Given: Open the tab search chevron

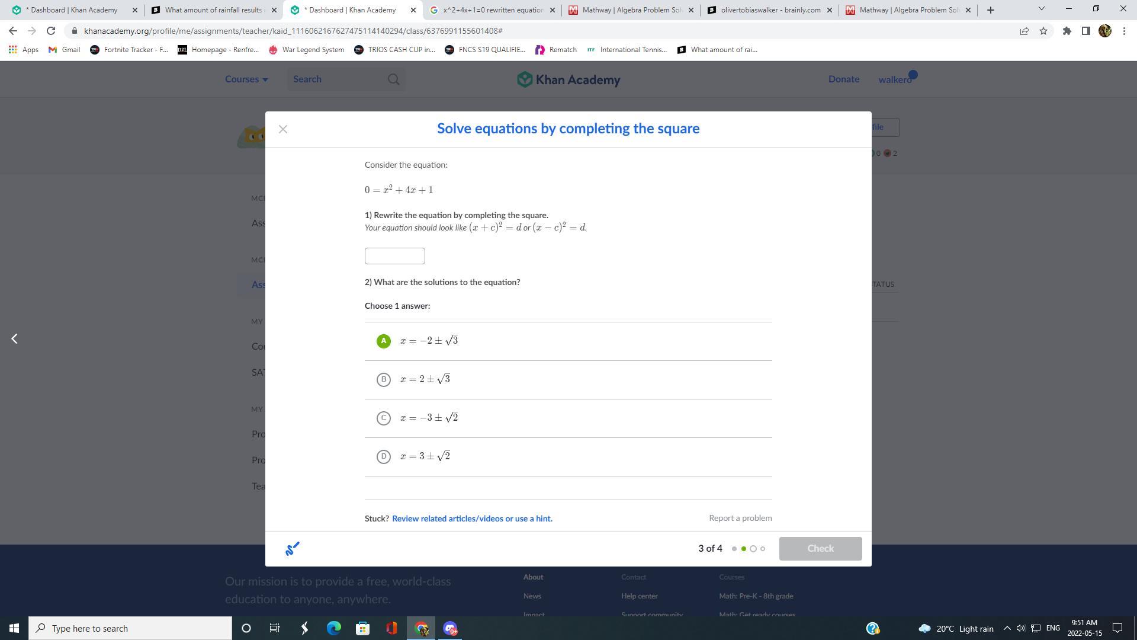Looking at the screenshot, I should tap(1041, 9).
